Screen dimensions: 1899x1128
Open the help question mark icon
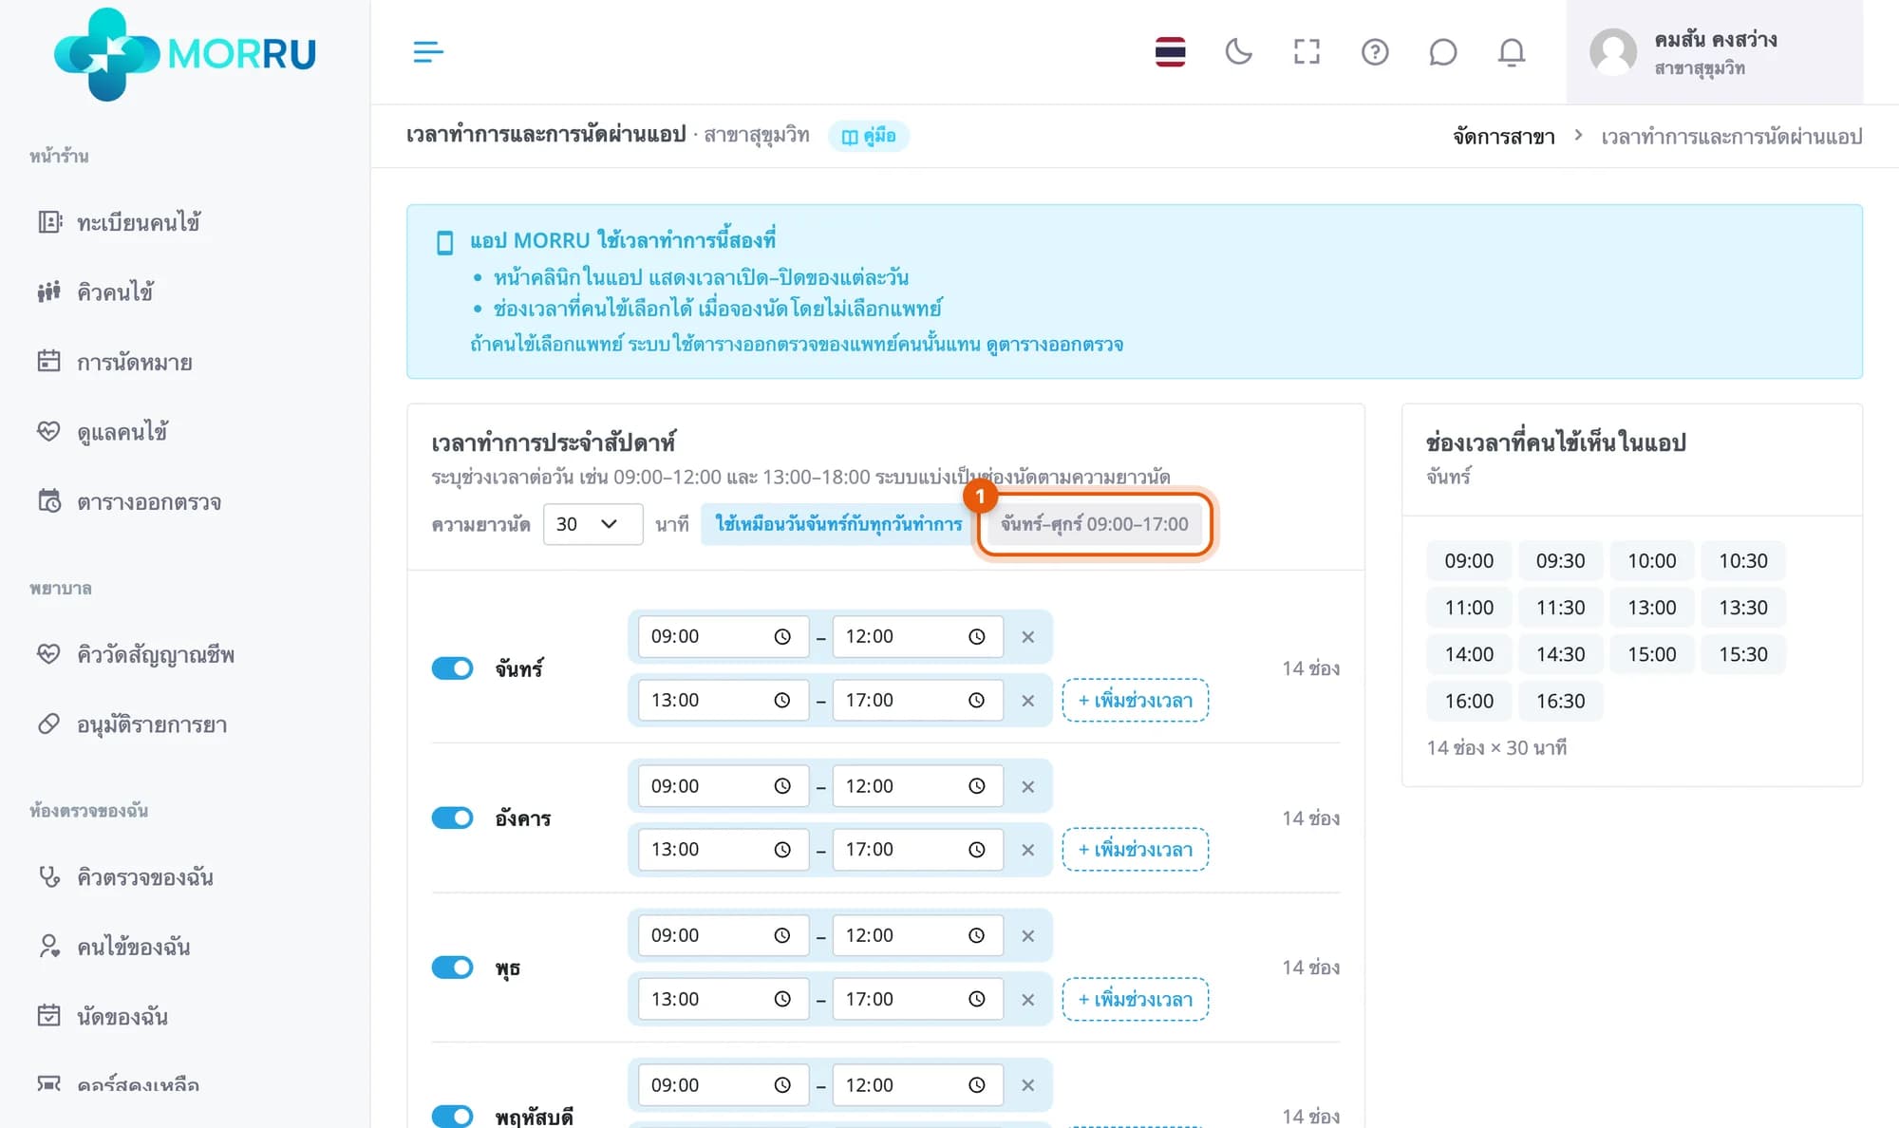(1375, 52)
